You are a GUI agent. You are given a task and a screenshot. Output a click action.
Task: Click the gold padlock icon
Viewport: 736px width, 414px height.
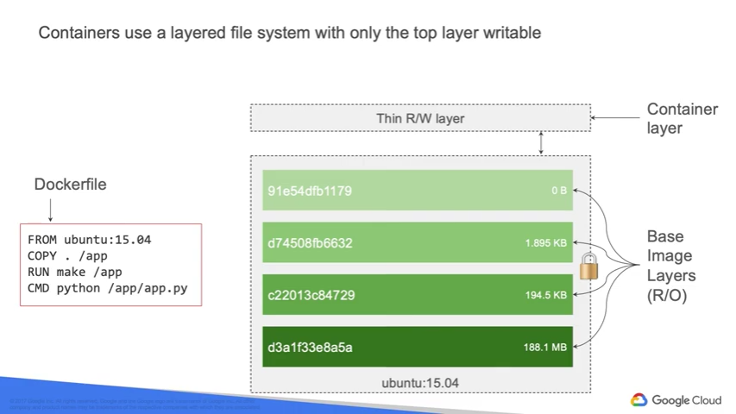pos(588,266)
